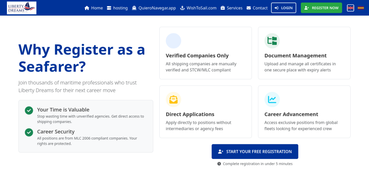This screenshot has height=187, width=369.
Task: Click the Direct Applications envelope icon
Action: click(x=173, y=99)
